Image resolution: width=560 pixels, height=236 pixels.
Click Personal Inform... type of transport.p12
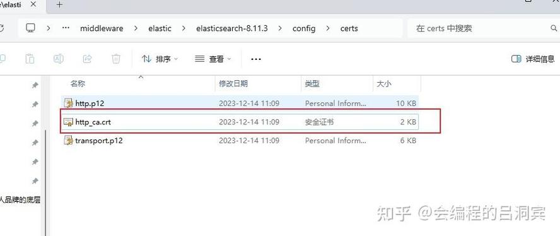[335, 141]
